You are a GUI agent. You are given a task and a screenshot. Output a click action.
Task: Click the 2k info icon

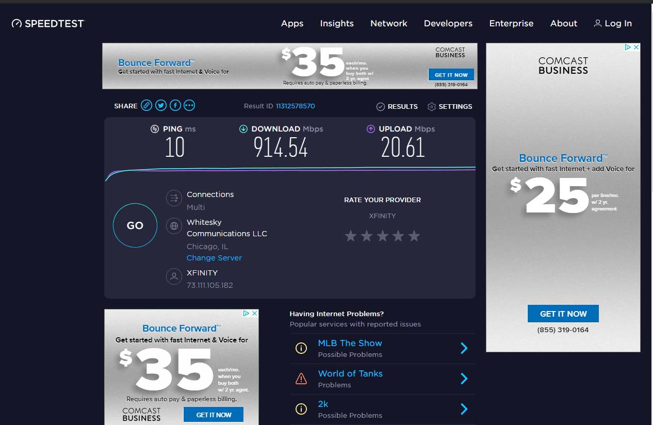pyautogui.click(x=301, y=409)
